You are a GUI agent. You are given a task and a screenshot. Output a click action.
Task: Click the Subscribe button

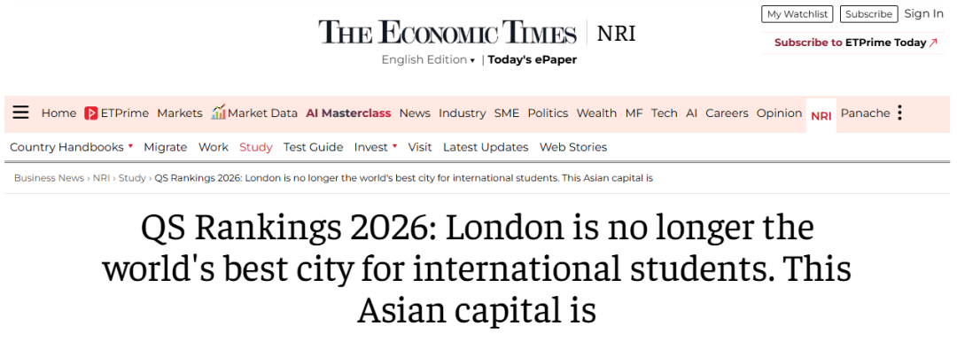pyautogui.click(x=869, y=14)
